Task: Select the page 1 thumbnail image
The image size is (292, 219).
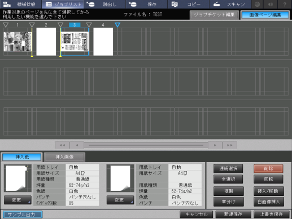Action: click(18, 42)
